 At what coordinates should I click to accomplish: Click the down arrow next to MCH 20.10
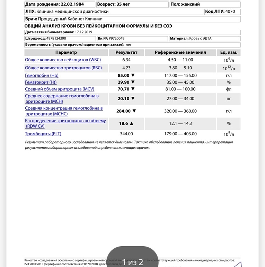[x=133, y=99]
